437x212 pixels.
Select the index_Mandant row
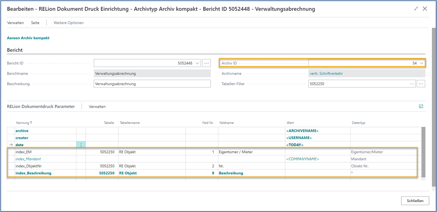pyautogui.click(x=214, y=159)
